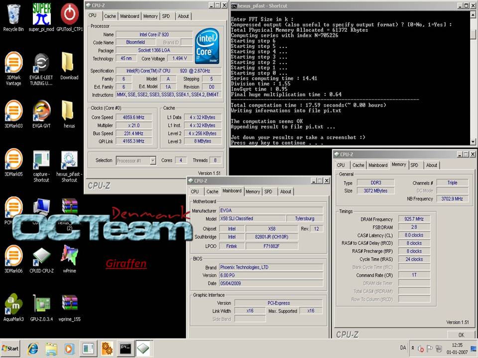Open Mainboard tab in top CPU-Z window
Screen dimensions: 478x358
tap(129, 16)
